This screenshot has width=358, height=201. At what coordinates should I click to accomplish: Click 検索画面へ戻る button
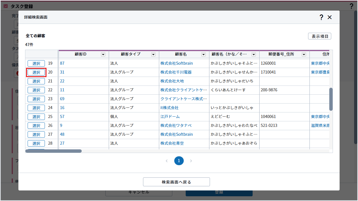pyautogui.click(x=176, y=182)
